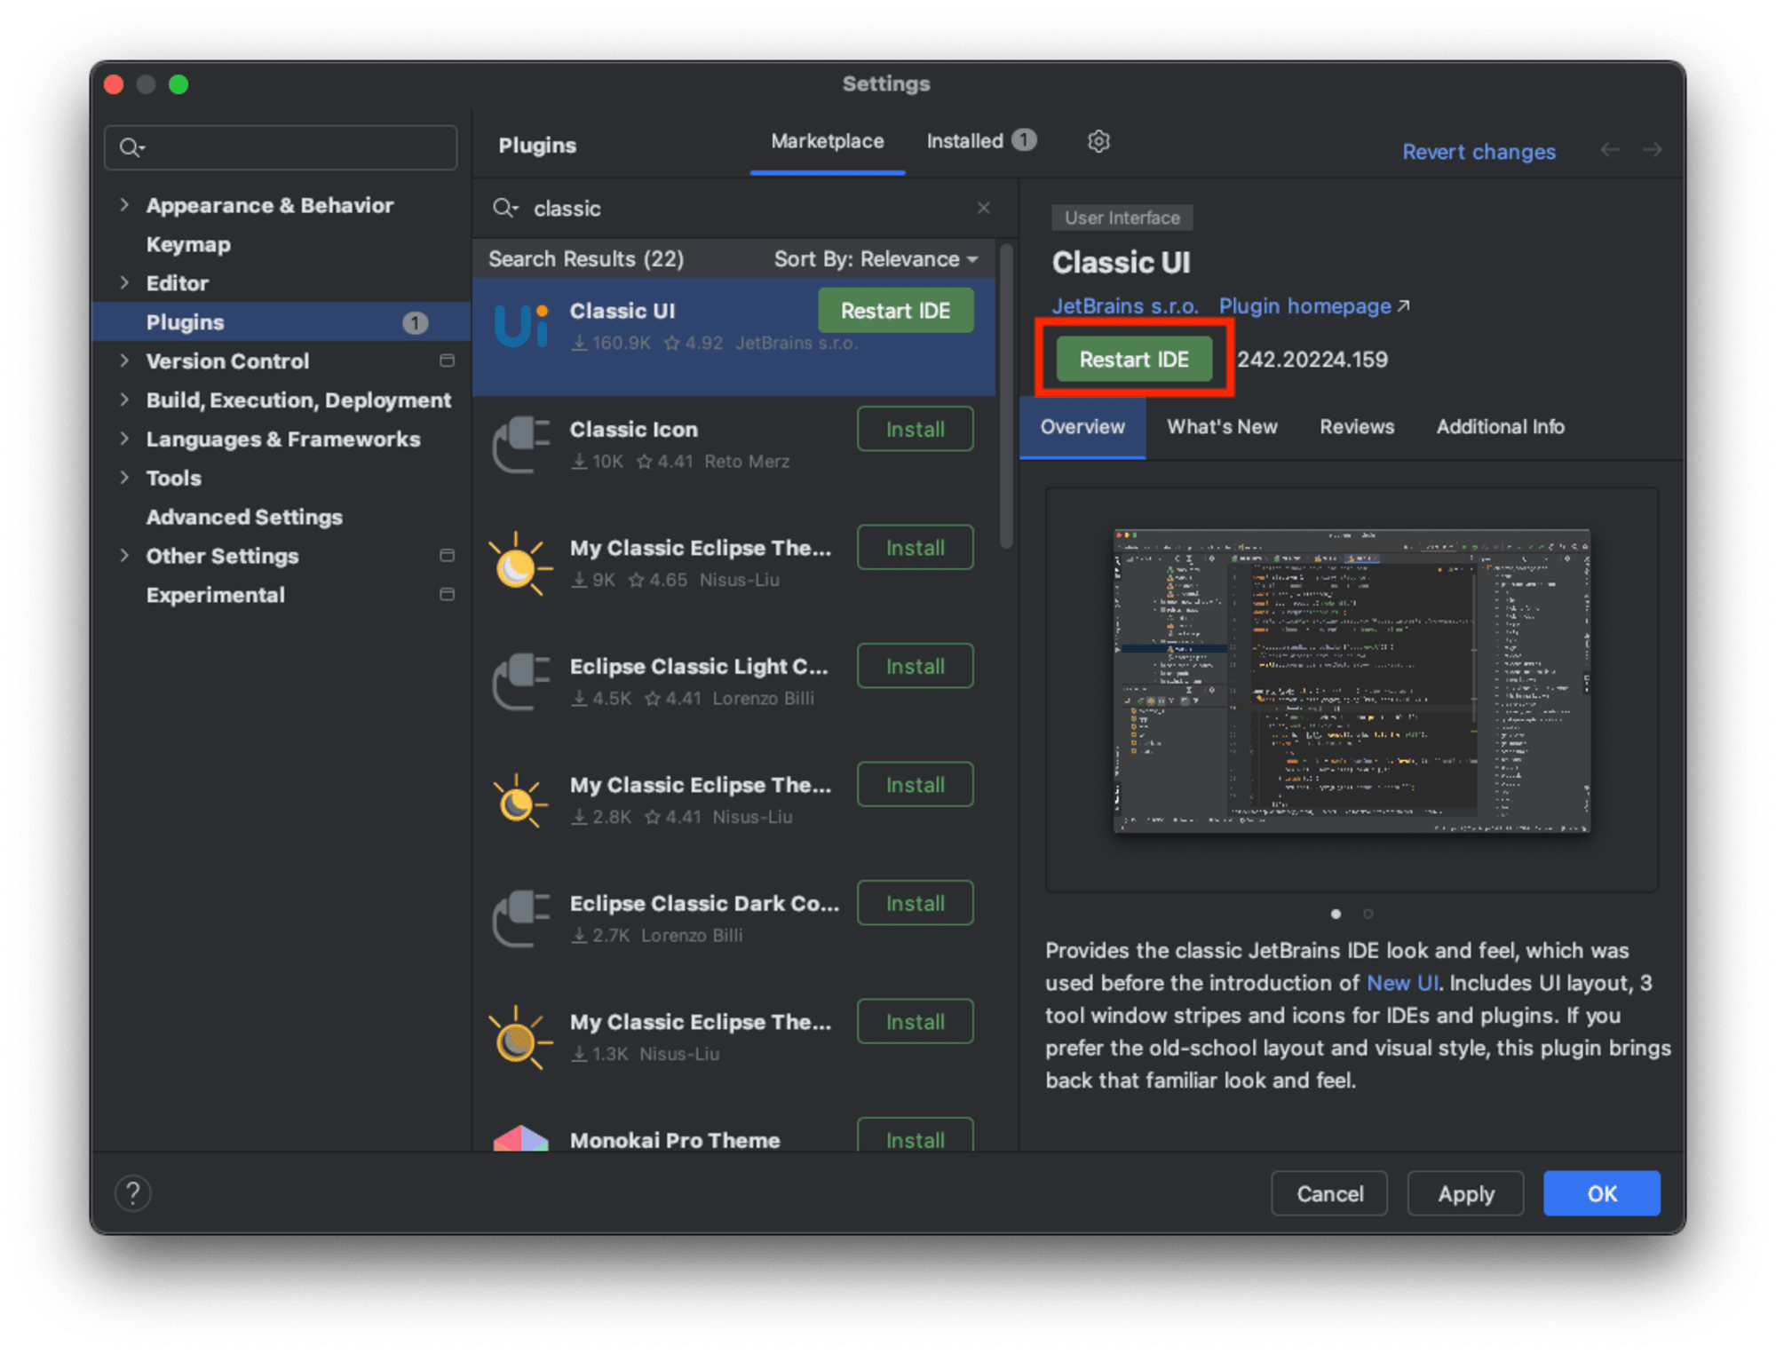Select Plugins in the settings tree
This screenshot has height=1354, width=1776.
281,321
